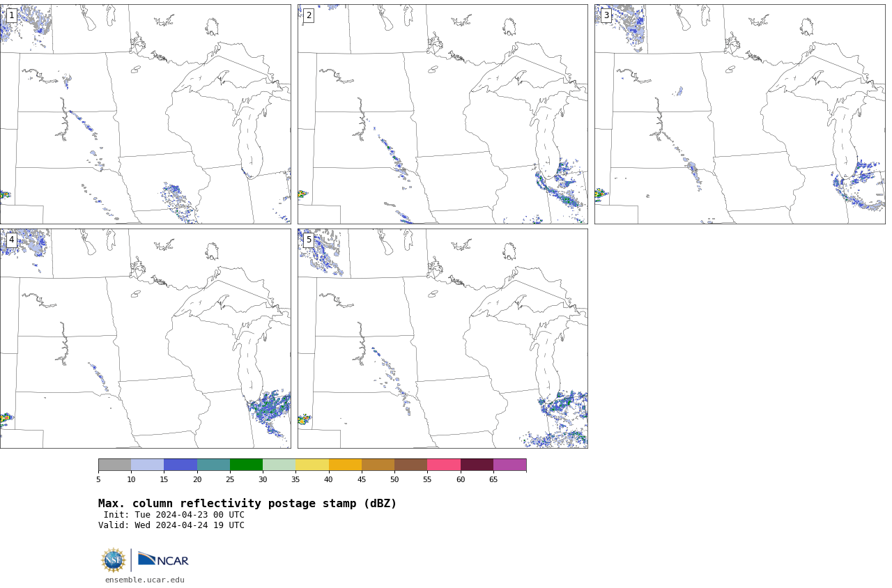
Task: Click the maroon 60-65 dBZ swatch
Action: pyautogui.click(x=477, y=465)
